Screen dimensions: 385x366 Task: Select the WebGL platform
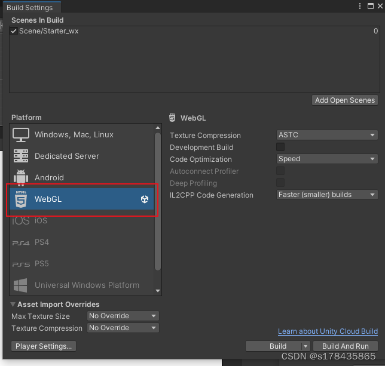[82, 199]
